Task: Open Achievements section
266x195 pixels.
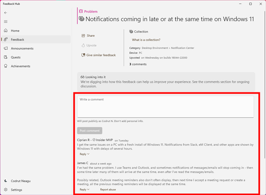Action: (36, 66)
